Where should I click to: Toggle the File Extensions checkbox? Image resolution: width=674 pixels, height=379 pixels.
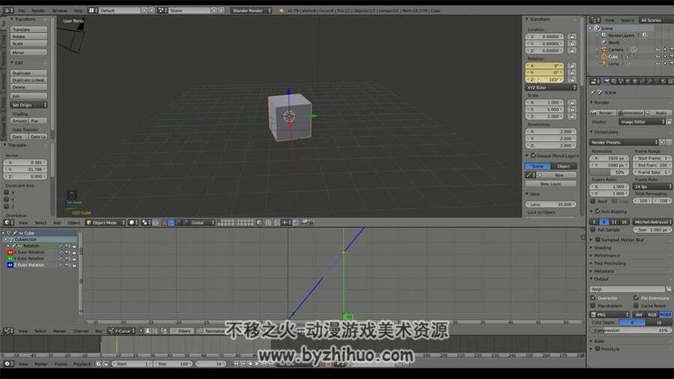(x=636, y=297)
